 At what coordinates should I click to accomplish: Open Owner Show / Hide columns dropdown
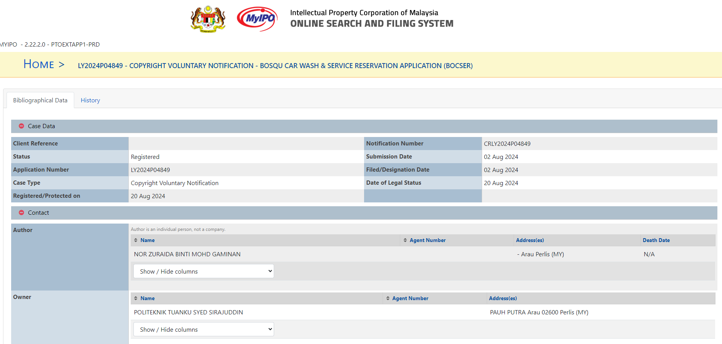click(204, 329)
